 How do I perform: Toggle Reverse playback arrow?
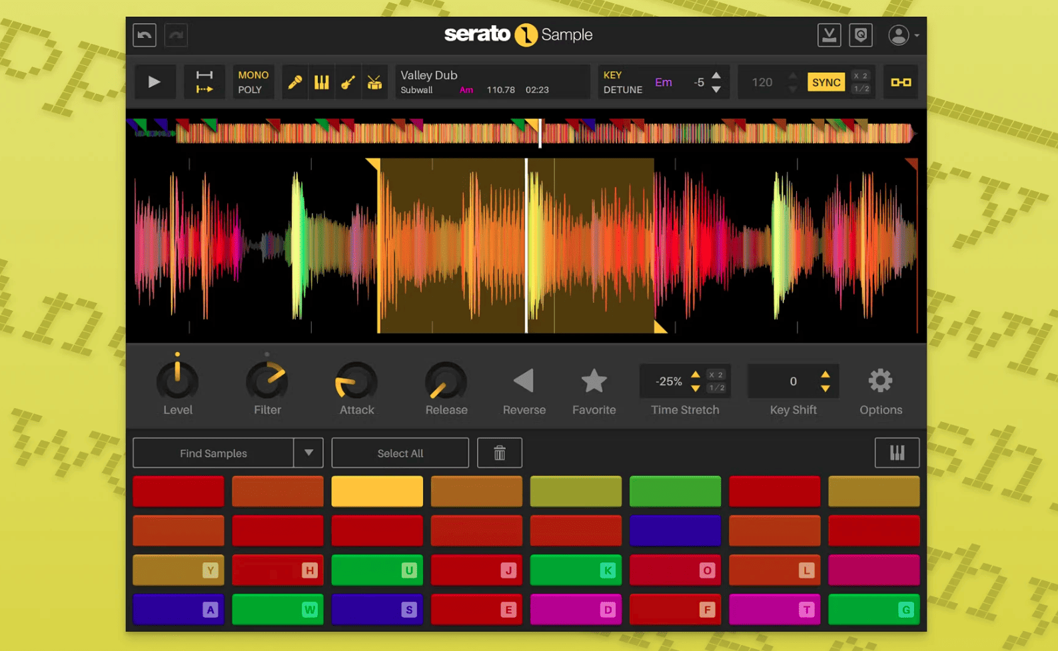(524, 381)
